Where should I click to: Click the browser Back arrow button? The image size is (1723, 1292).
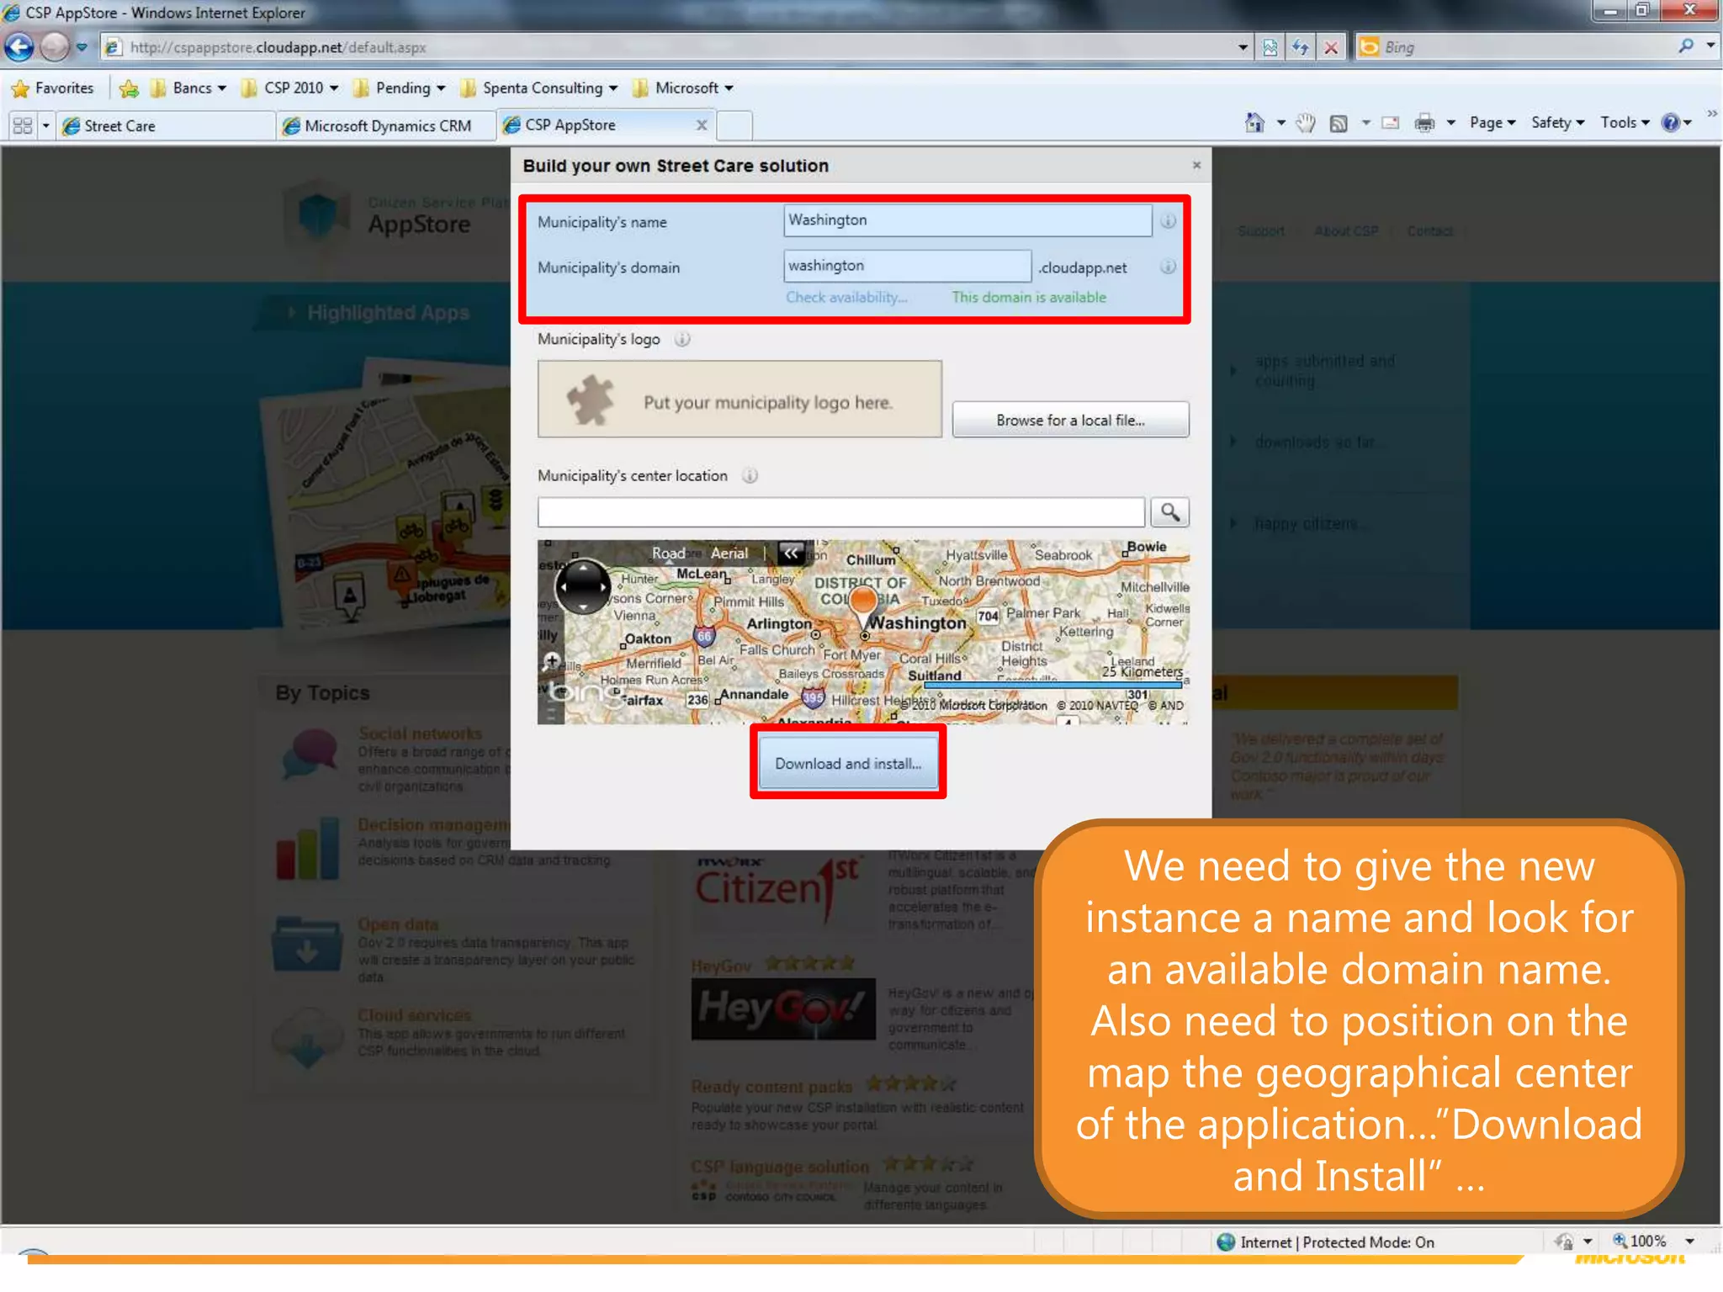point(19,47)
